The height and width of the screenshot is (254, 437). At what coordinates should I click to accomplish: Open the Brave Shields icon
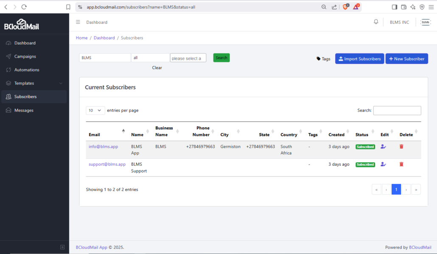pyautogui.click(x=346, y=7)
